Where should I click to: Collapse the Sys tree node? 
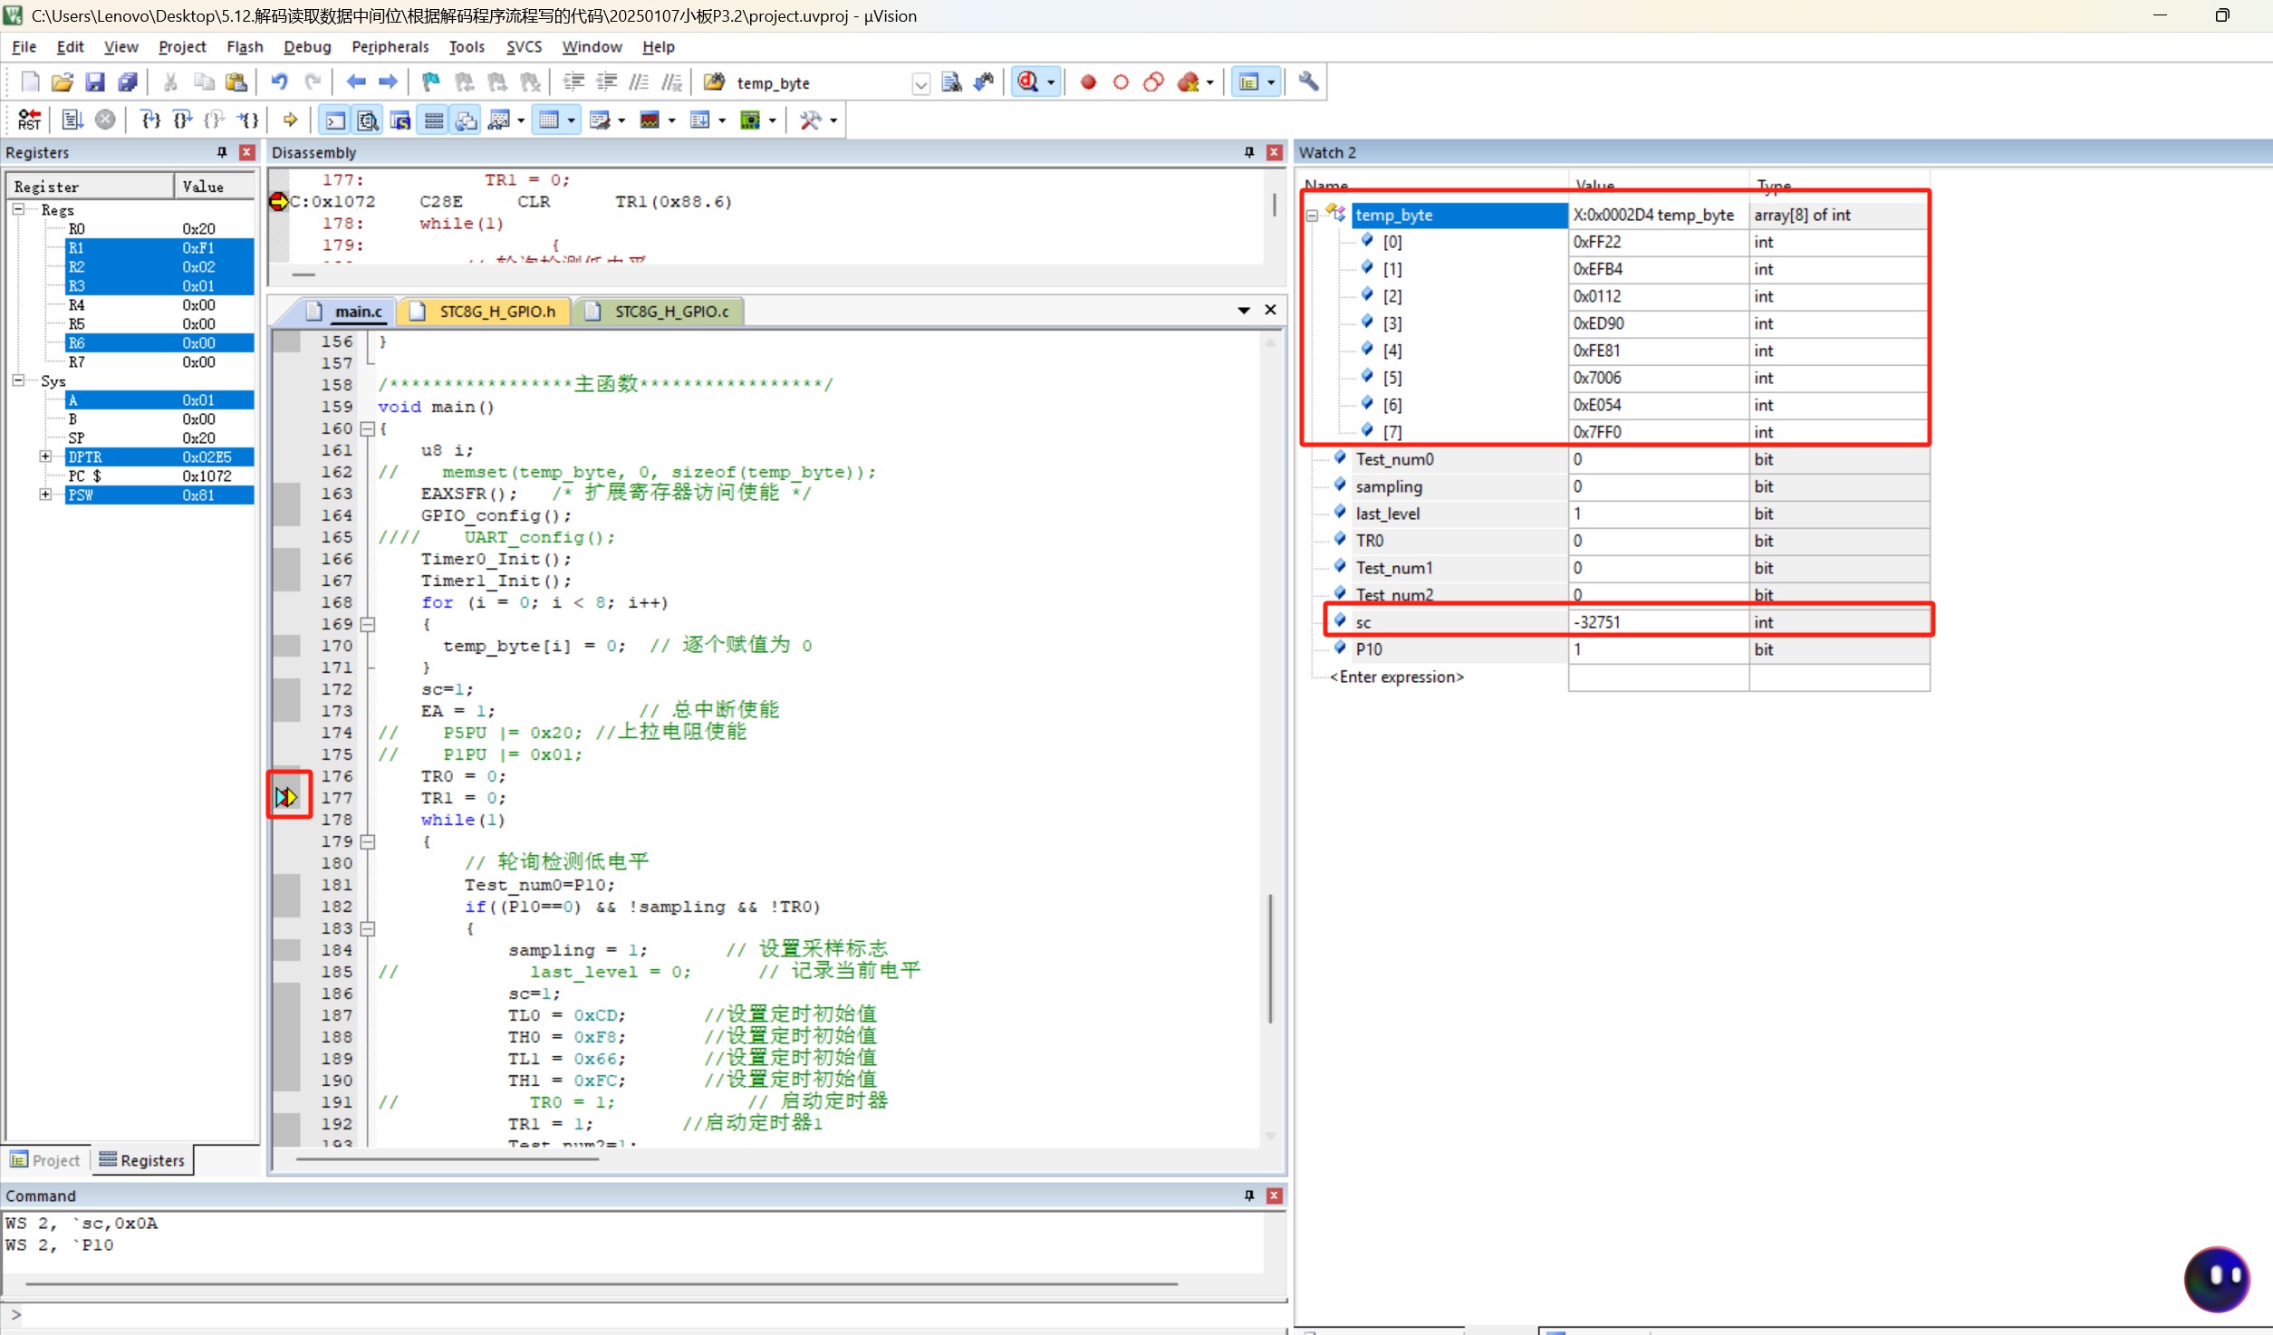coord(18,380)
